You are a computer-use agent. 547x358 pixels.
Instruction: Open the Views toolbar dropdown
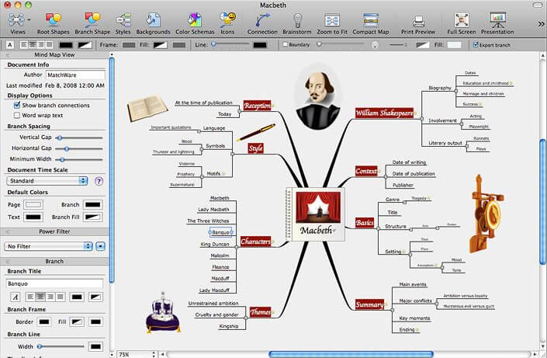tap(17, 20)
